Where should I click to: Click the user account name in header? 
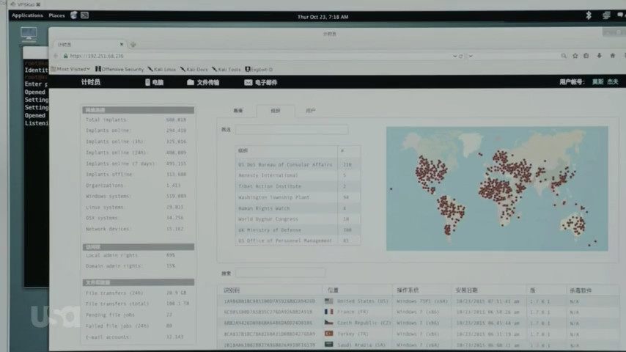click(605, 82)
